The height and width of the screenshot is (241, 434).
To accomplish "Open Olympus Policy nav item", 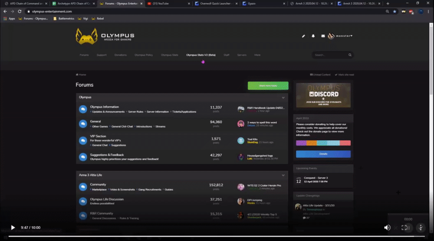I will (x=144, y=55).
